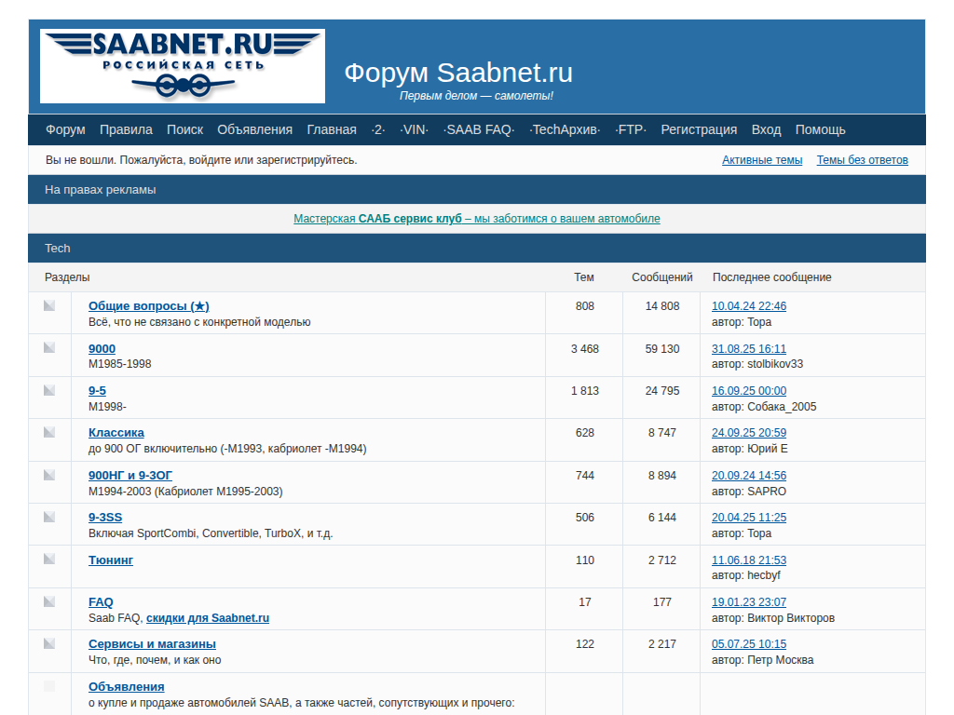This screenshot has width=954, height=715.
Task: Open скидки для Saabnet.ru link
Action: click(208, 618)
